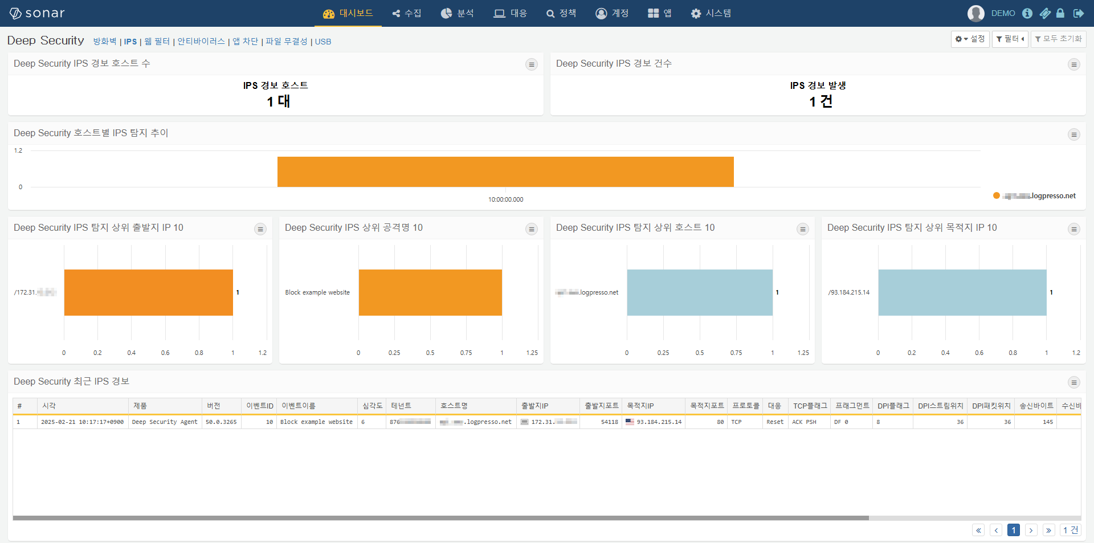1094x543 pixels.
Task: Click the DEMO user name
Action: 1003,13
